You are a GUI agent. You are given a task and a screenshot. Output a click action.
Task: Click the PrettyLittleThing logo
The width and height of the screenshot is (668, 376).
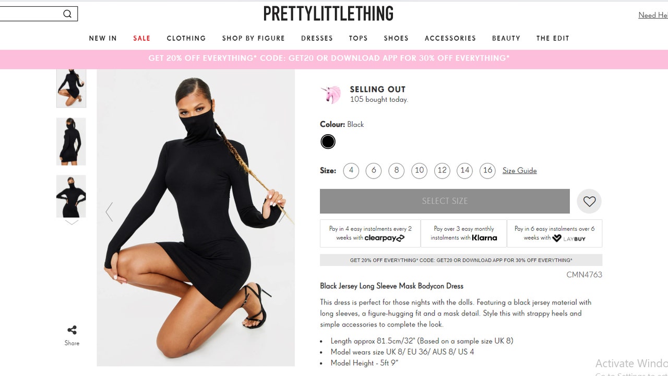328,14
